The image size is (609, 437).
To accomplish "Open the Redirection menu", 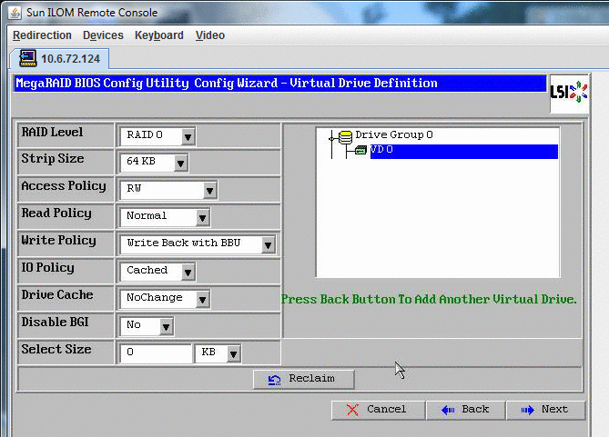I will tap(42, 35).
